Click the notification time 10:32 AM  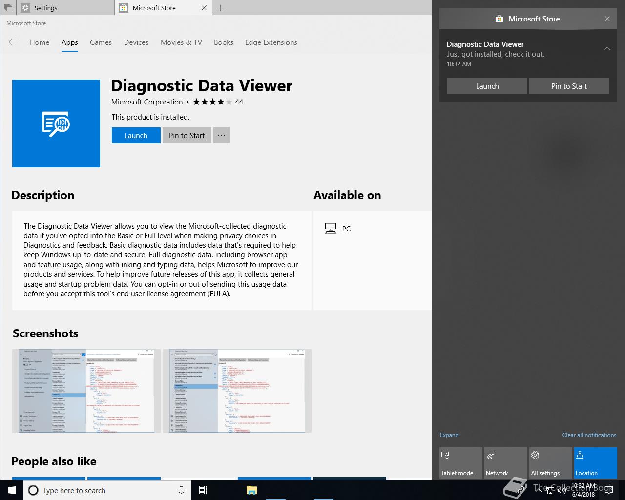pos(459,64)
